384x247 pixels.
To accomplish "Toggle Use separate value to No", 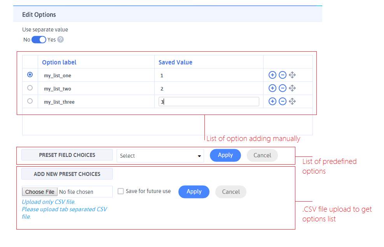I will (x=39, y=39).
